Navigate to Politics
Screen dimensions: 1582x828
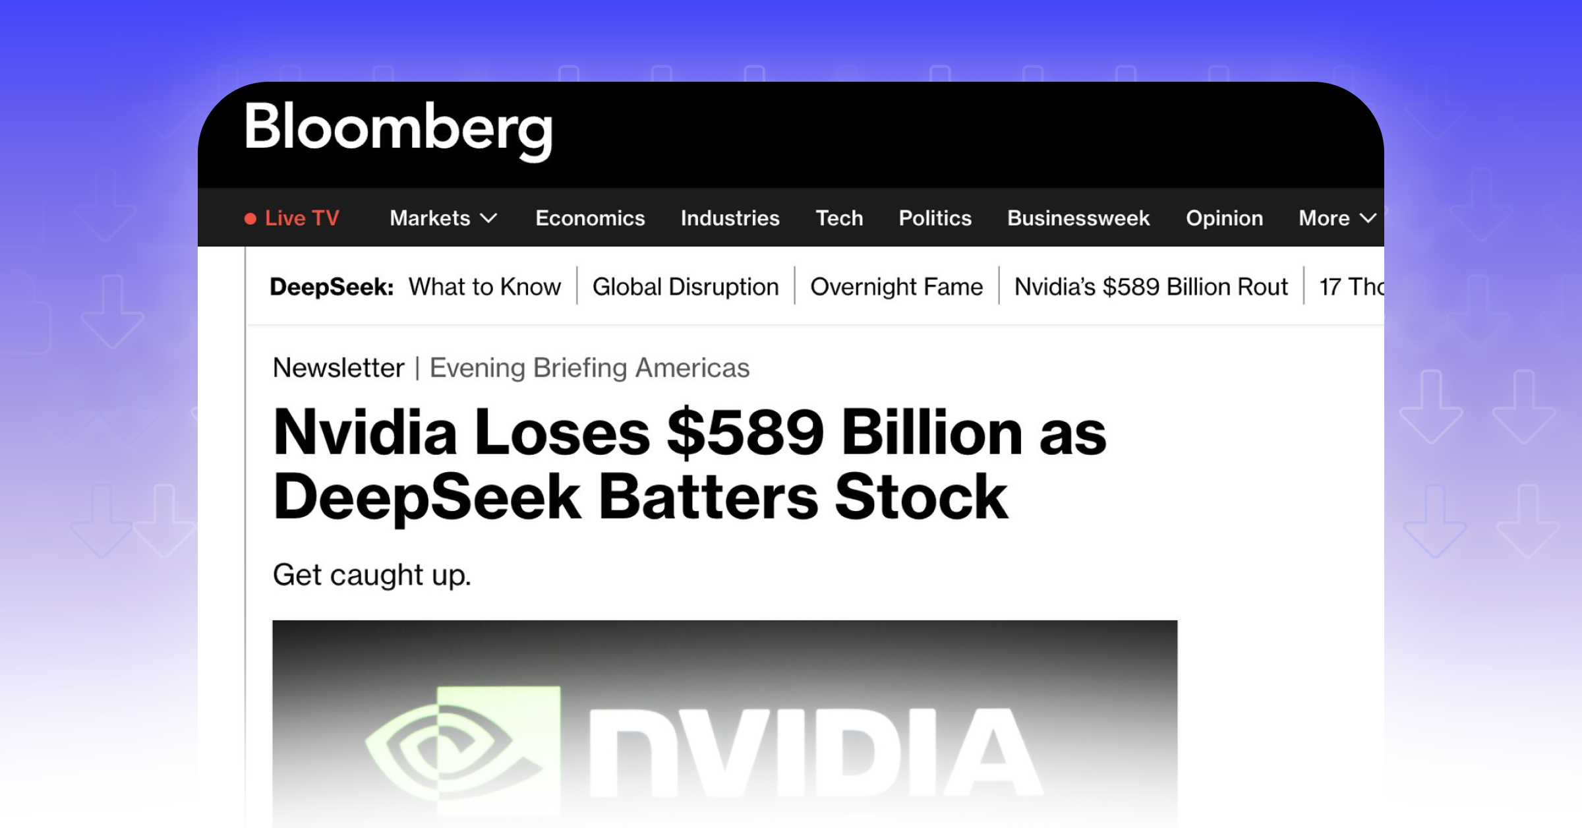click(x=935, y=218)
